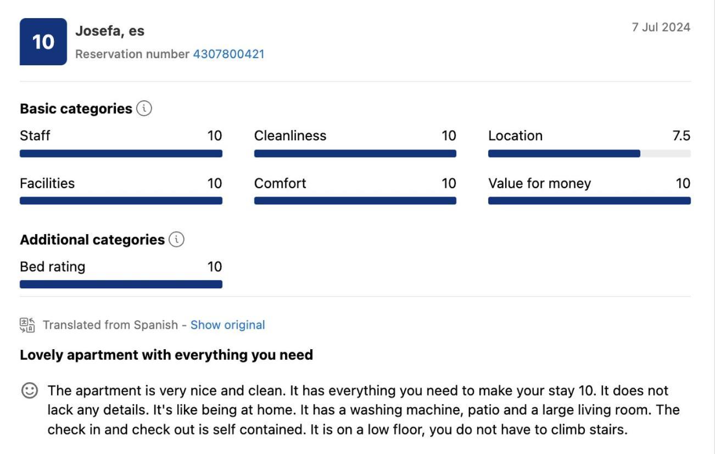This screenshot has height=454, width=715.
Task: Click the Bed rating bar
Action: tap(121, 284)
